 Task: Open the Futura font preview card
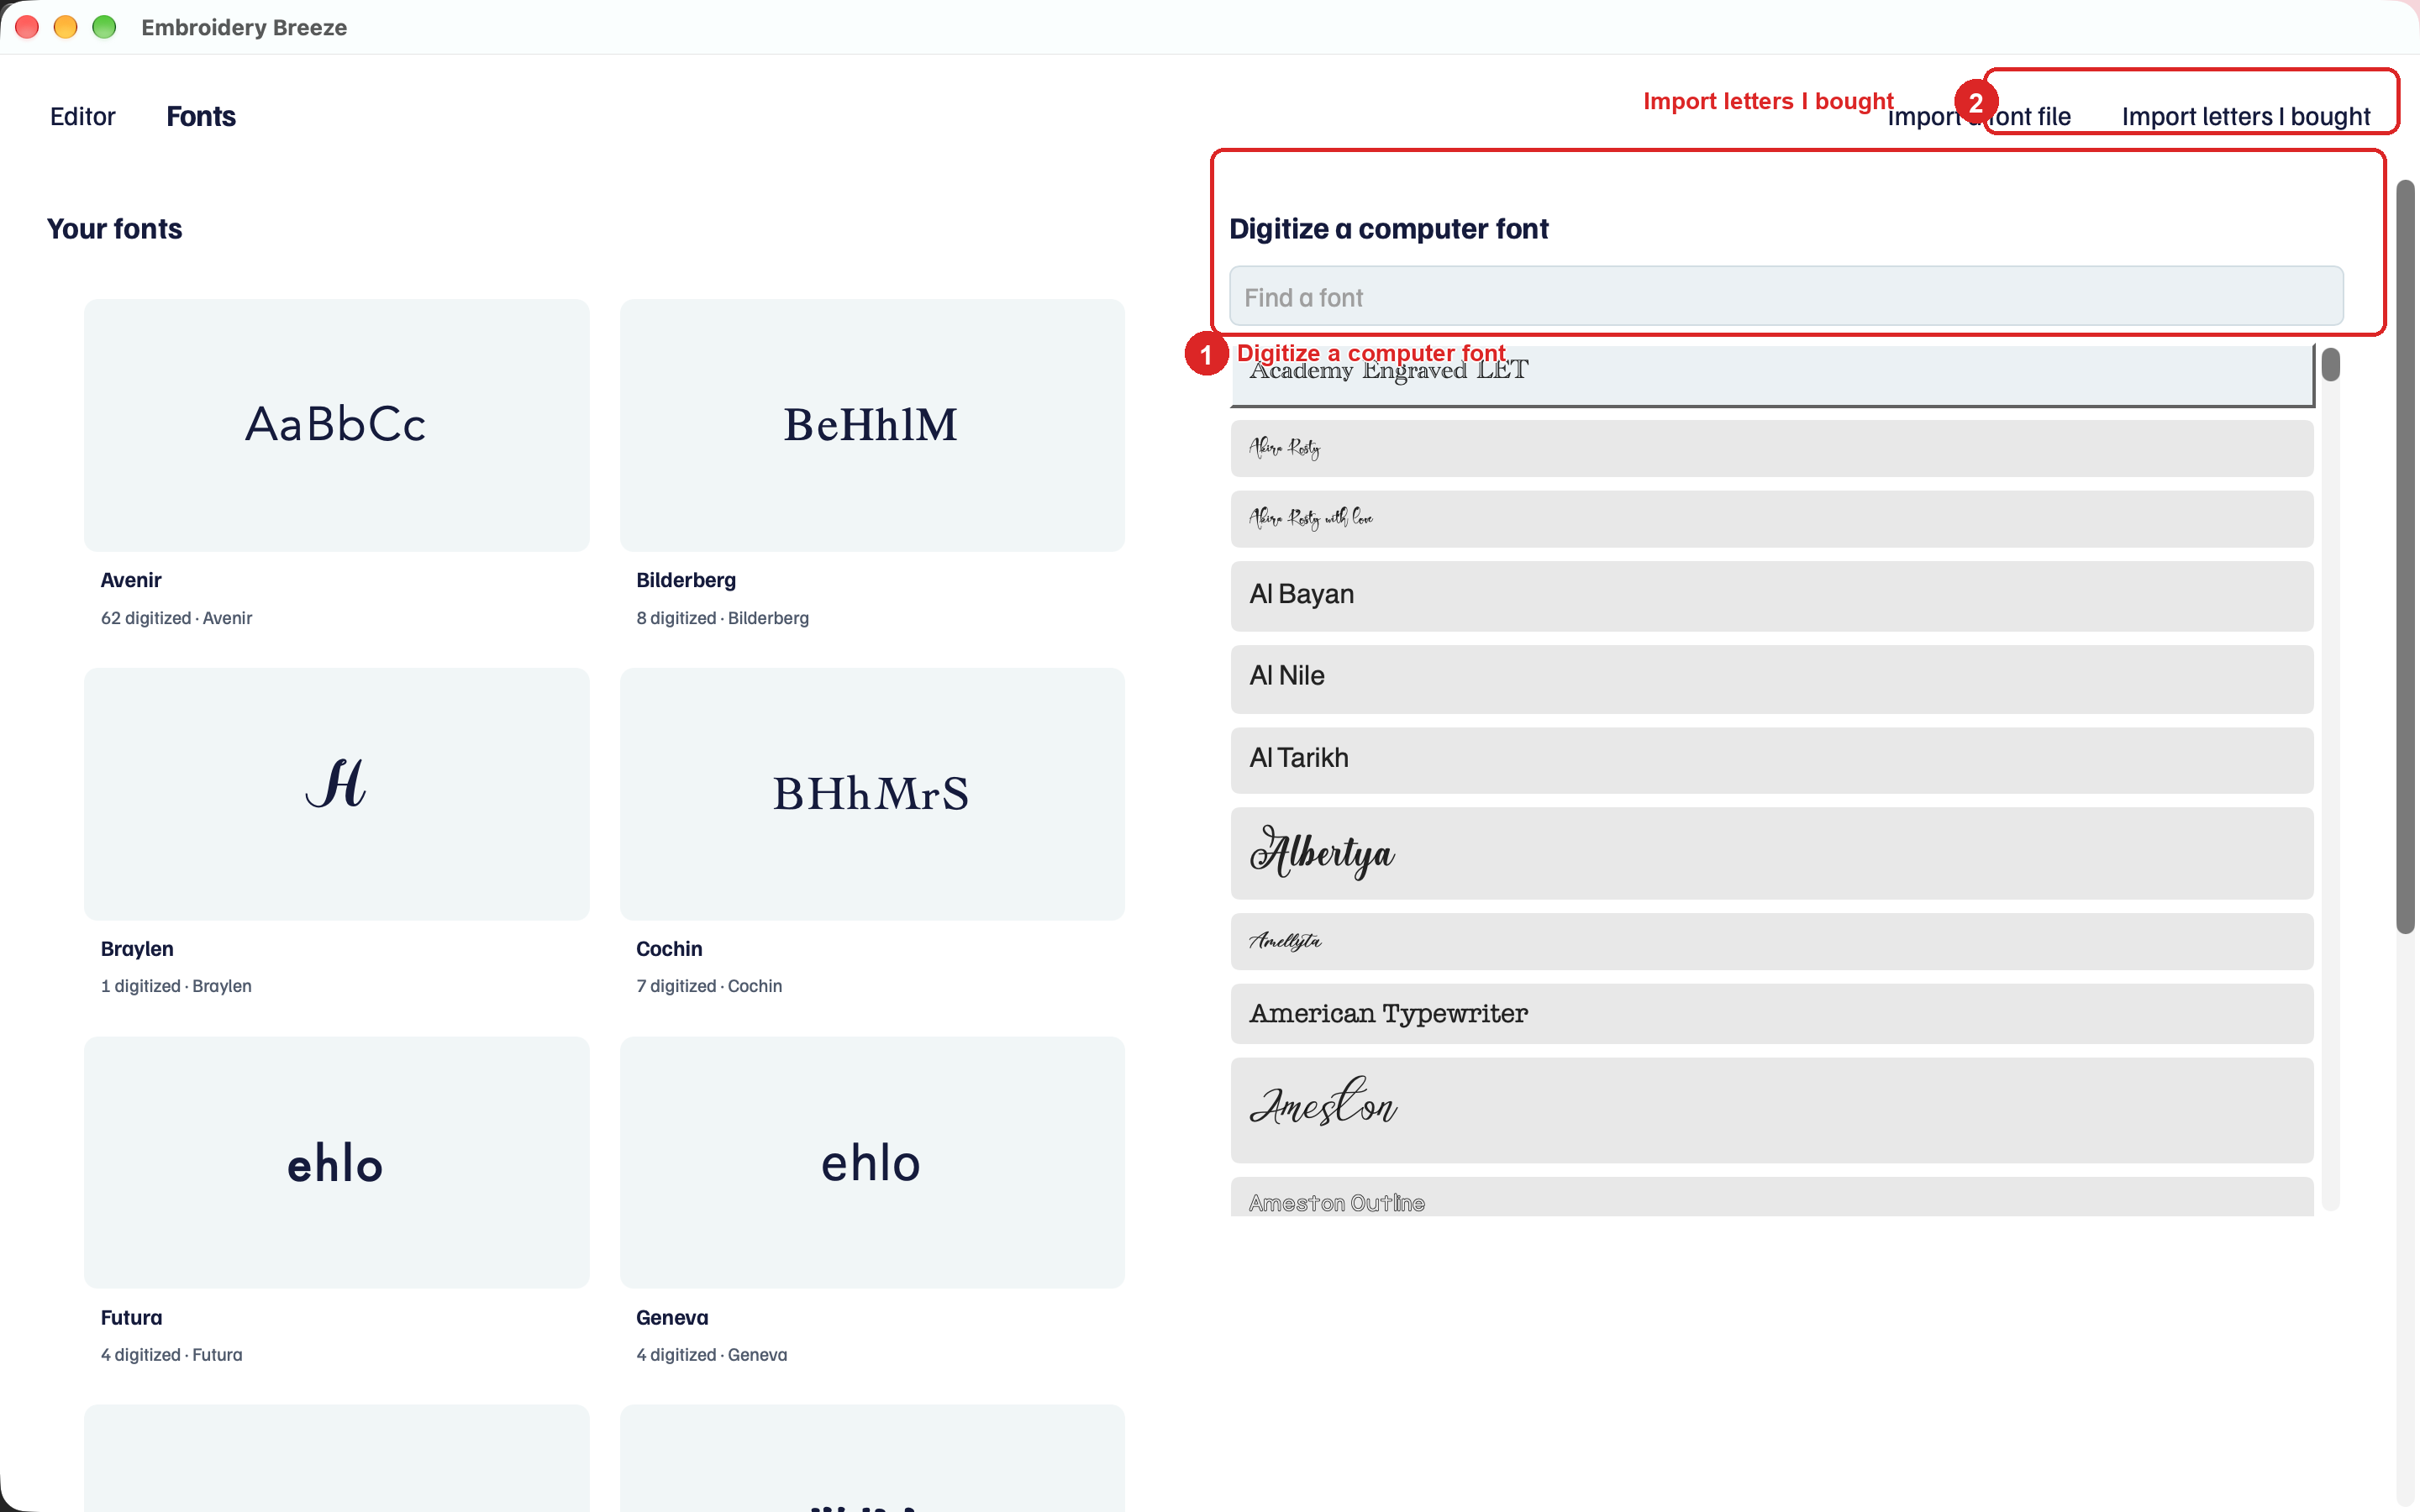click(x=336, y=1162)
